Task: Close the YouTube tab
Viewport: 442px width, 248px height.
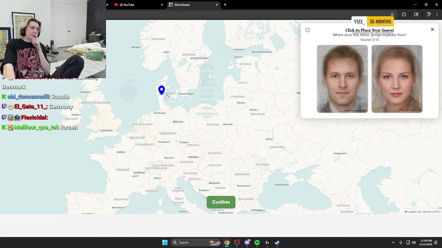Action: pyautogui.click(x=162, y=5)
